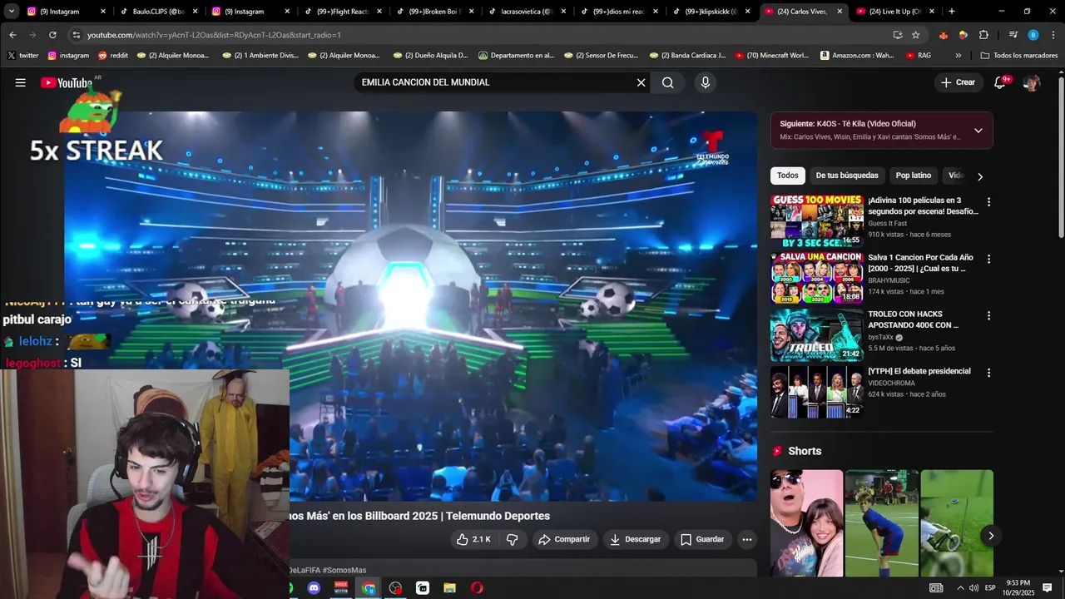Switch to Live It Up tab
The width and height of the screenshot is (1065, 599).
895,12
